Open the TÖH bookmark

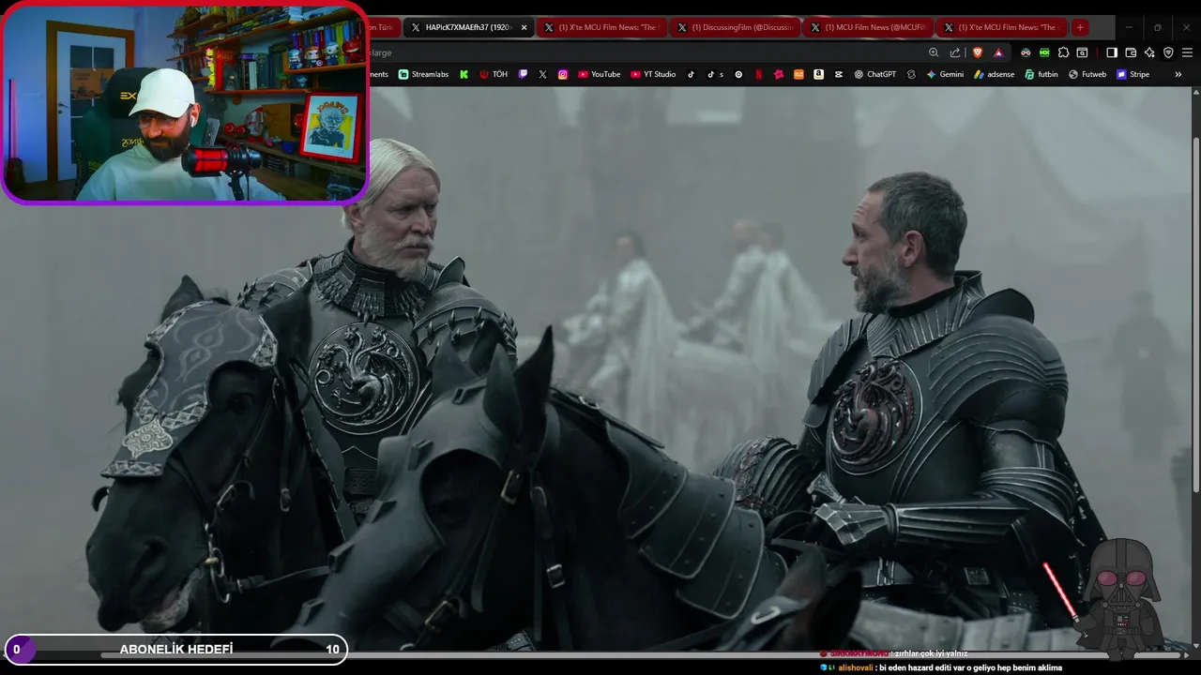coord(494,74)
